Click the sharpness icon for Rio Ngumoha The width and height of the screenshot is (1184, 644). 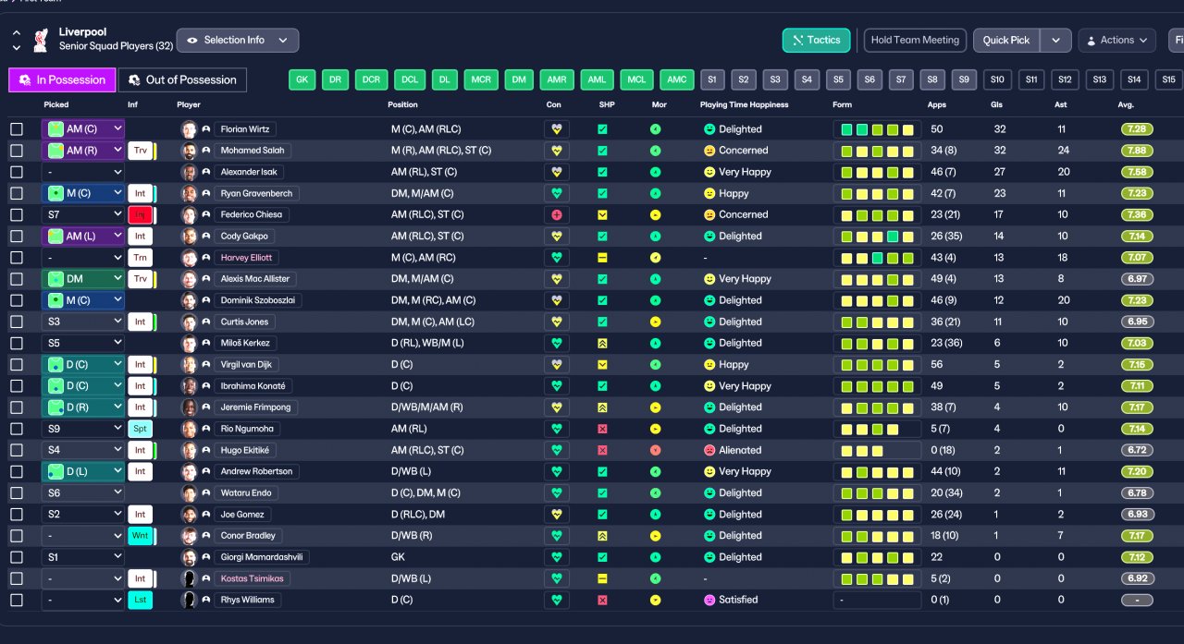(602, 429)
